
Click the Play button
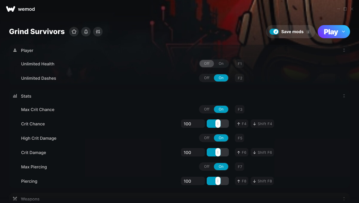tap(331, 32)
